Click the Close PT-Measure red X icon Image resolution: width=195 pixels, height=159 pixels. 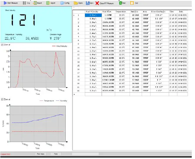point(97,3)
